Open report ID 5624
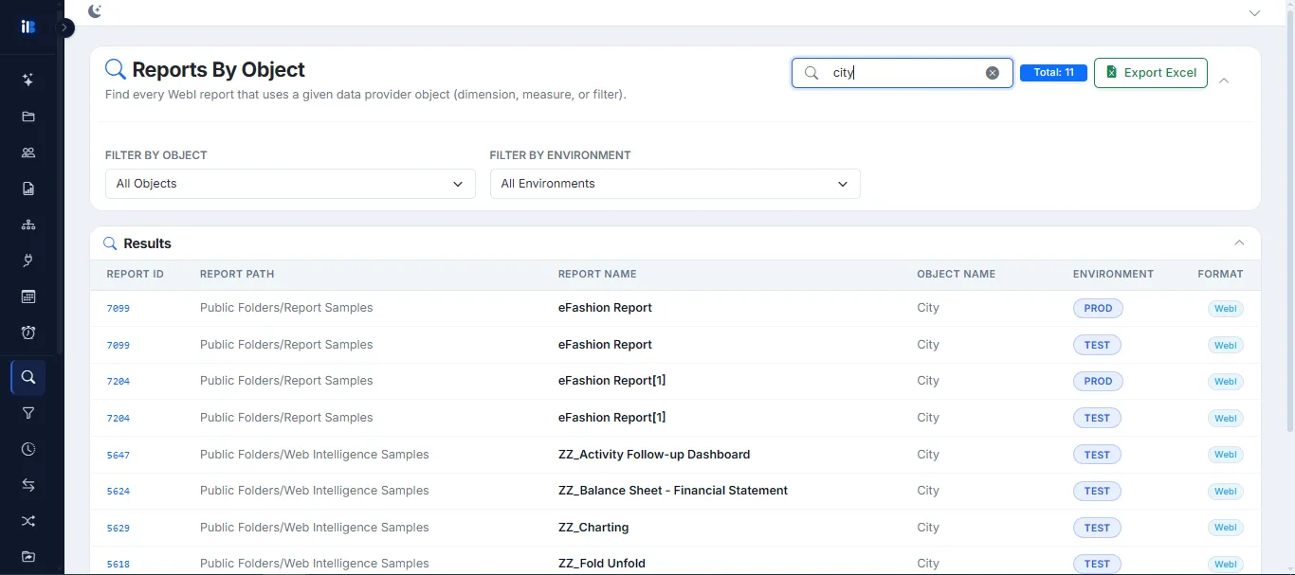The image size is (1295, 575). click(118, 492)
